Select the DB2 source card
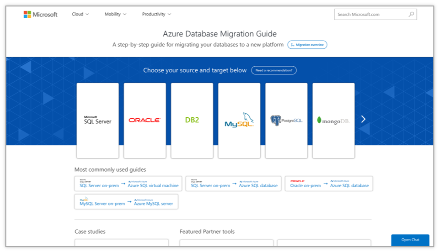 (192, 121)
